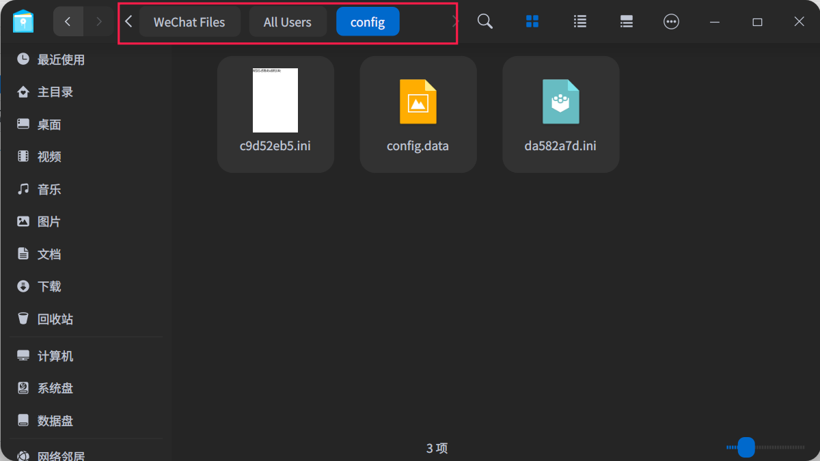Click the home icon beside 主目录

23,92
